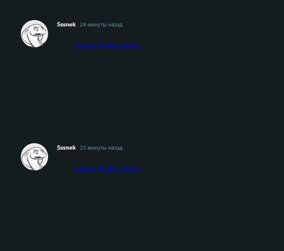This screenshot has height=251, width=284.
Task: Open the second 'Loading Reddit content...' link
Action: [109, 168]
